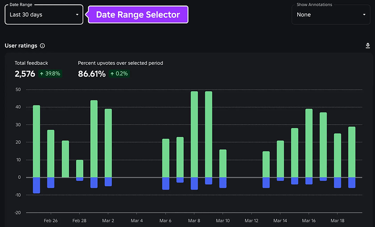Open the Date Range dropdown
375x227 pixels.
point(43,15)
